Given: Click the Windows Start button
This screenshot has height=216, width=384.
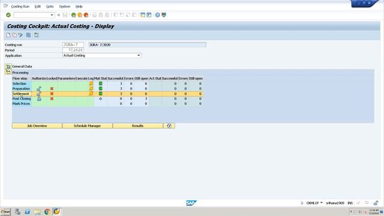Looking at the screenshot, I should [5, 212].
